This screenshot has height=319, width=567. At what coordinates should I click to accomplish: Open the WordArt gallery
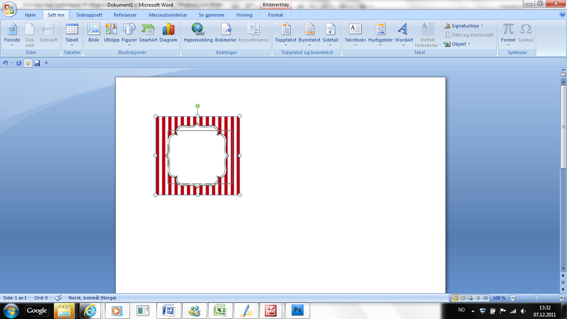(404, 34)
